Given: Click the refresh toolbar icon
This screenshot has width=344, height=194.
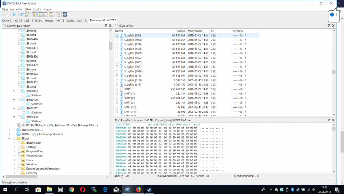Looking at the screenshot, I should coord(22,14).
